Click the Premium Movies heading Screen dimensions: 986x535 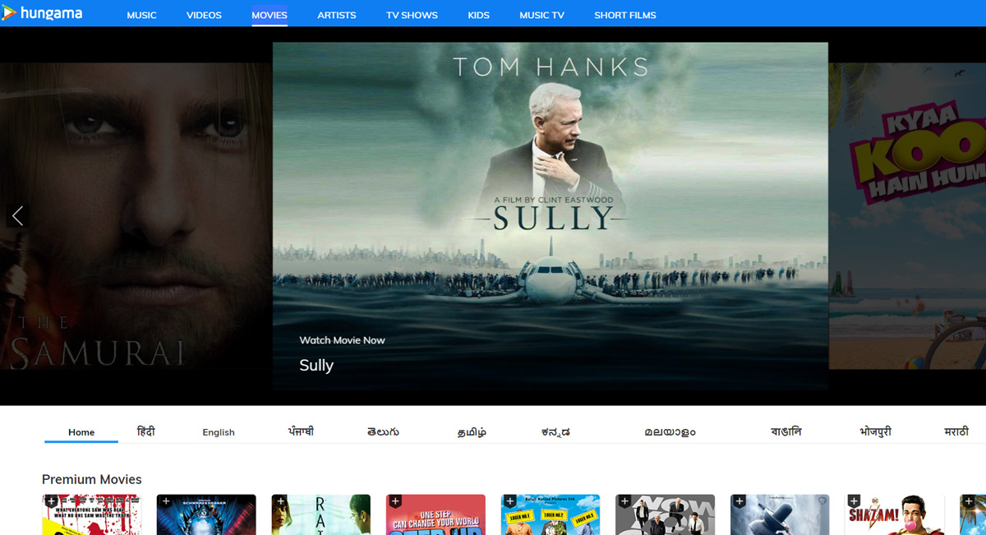(92, 479)
